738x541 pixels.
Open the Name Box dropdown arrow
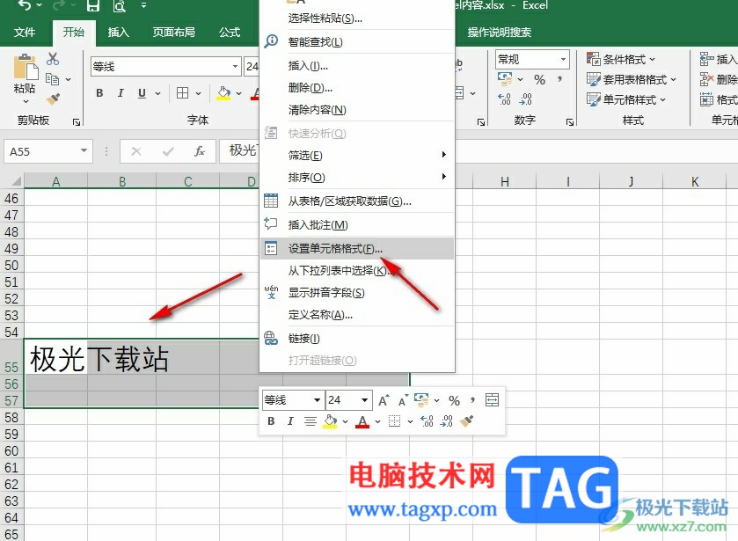click(84, 150)
